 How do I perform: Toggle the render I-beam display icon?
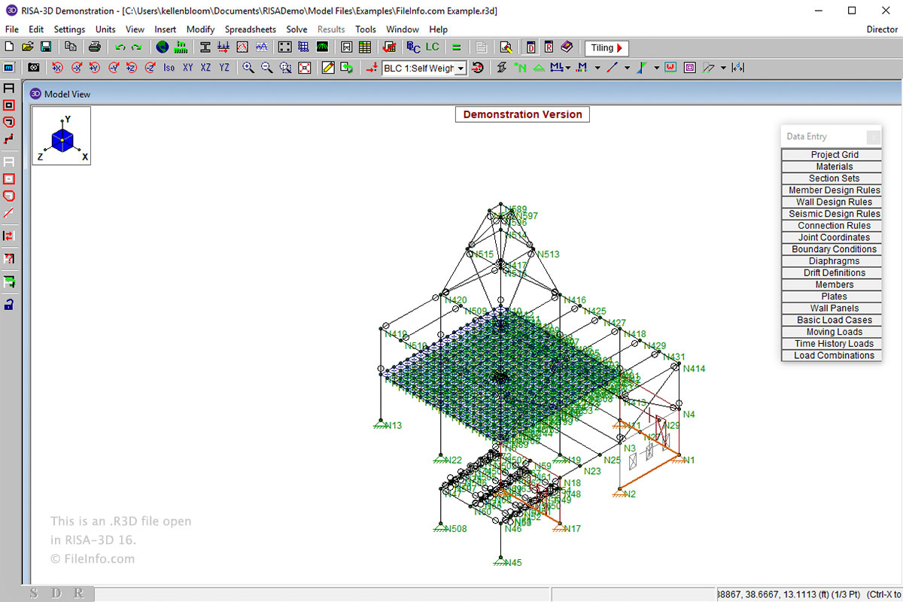tap(502, 68)
